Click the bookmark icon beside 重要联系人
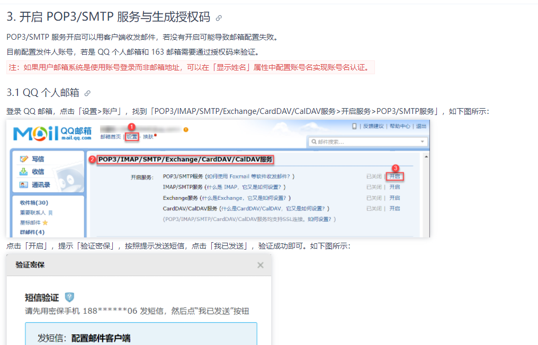Screen dimensions: 538x345 coord(50,213)
